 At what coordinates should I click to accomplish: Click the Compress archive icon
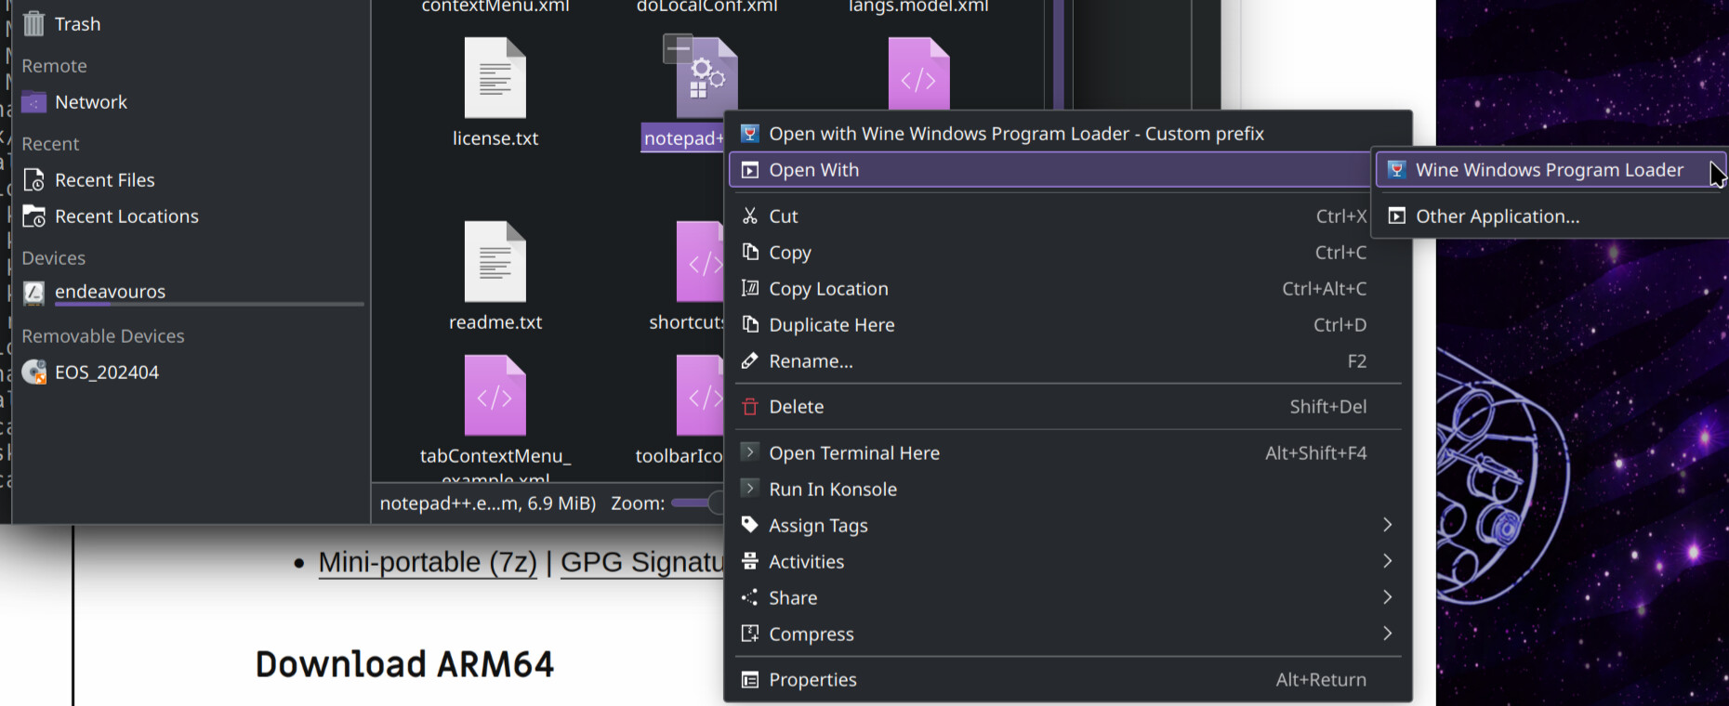tap(750, 634)
